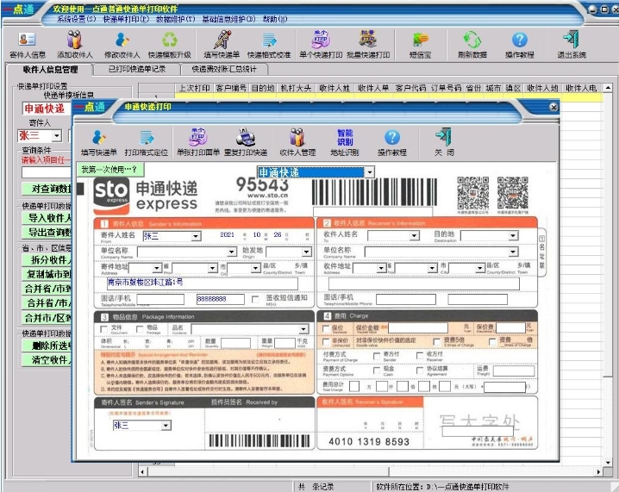The width and height of the screenshot is (619, 492).
Task: Click 清空收件人 button in main window
Action: click(x=47, y=360)
